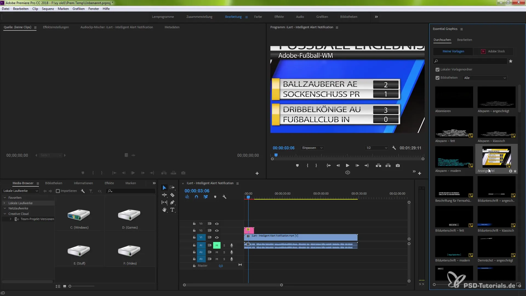The width and height of the screenshot is (526, 296).
Task: Open the button editor plus in program monitor
Action: pos(419,173)
